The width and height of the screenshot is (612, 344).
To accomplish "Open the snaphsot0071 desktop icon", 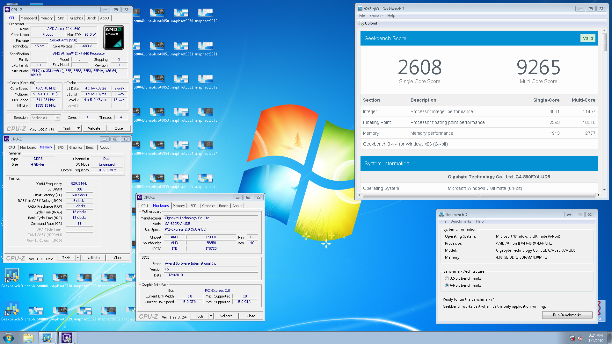I will tap(206, 49).
